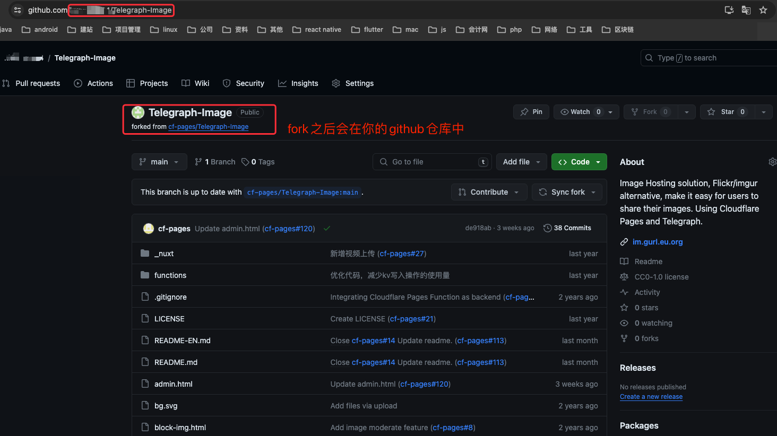The width and height of the screenshot is (777, 436).
Task: Click the file icon beside admin.html
Action: tap(145, 384)
